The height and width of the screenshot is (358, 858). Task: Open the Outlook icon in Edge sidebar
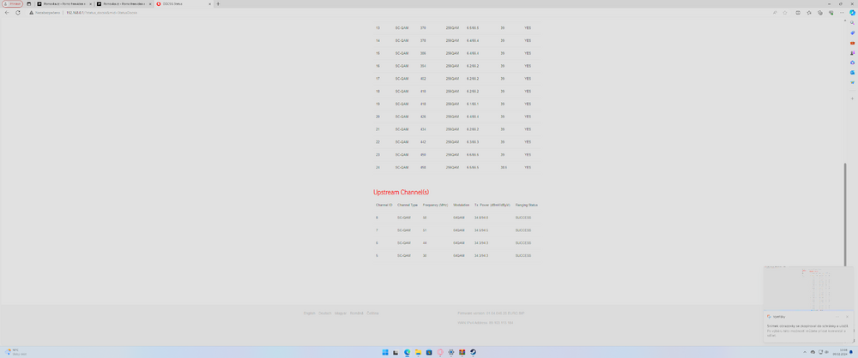coord(852,72)
